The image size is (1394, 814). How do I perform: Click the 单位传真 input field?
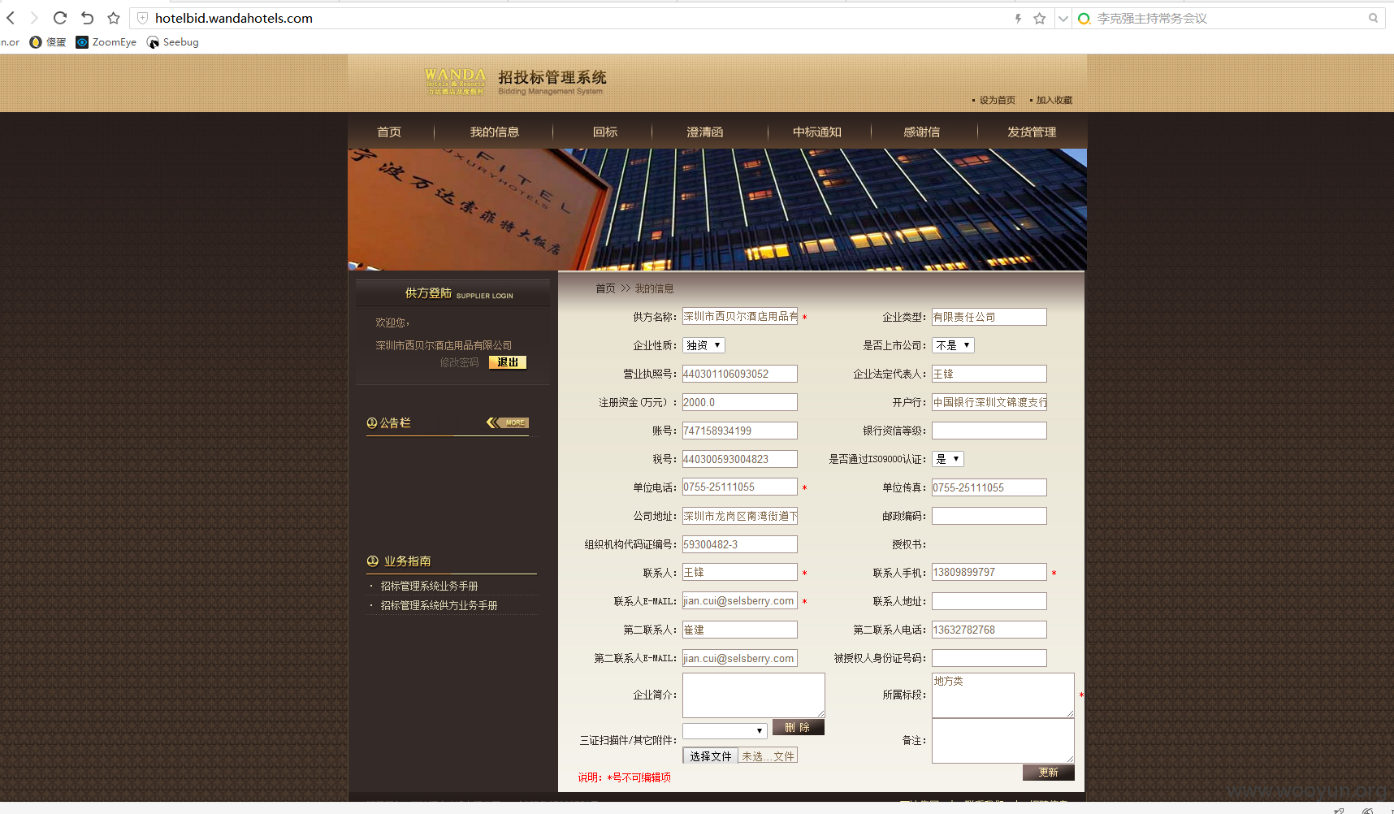[989, 487]
